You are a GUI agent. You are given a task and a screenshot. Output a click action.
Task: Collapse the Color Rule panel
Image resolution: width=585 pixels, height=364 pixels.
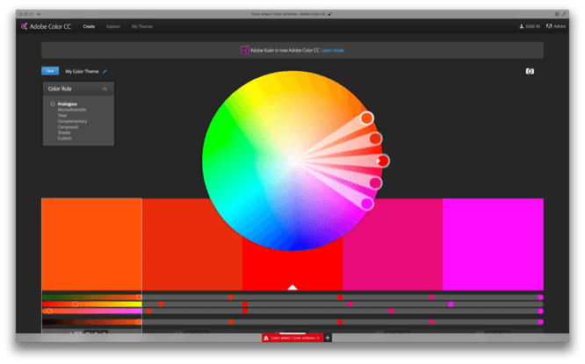105,89
